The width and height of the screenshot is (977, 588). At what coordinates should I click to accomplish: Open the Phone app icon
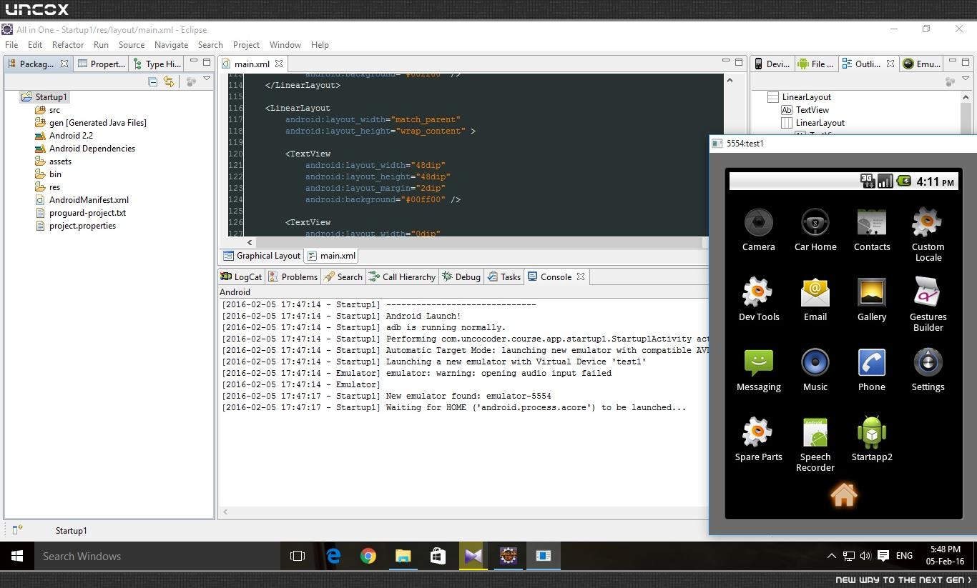click(x=871, y=370)
